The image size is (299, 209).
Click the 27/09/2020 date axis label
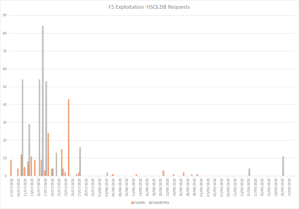coord(290,187)
